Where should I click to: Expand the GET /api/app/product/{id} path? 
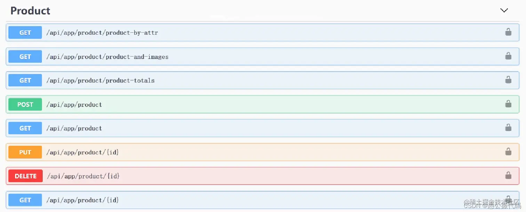click(82, 200)
